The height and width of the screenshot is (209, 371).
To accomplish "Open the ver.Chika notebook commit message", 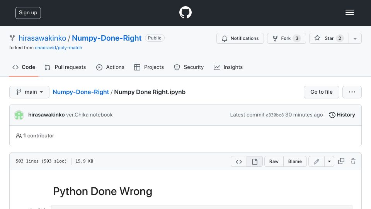I will [x=89, y=115].
